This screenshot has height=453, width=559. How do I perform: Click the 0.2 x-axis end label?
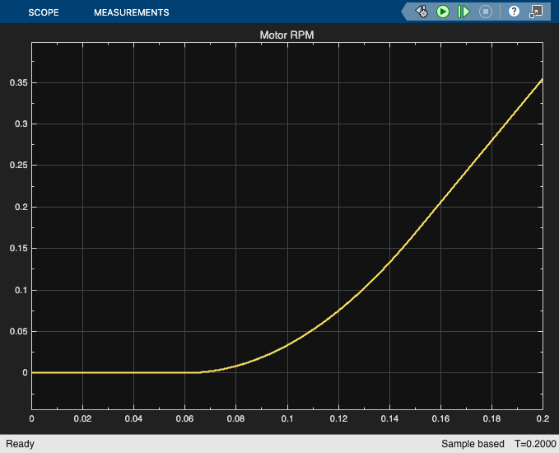pyautogui.click(x=543, y=418)
